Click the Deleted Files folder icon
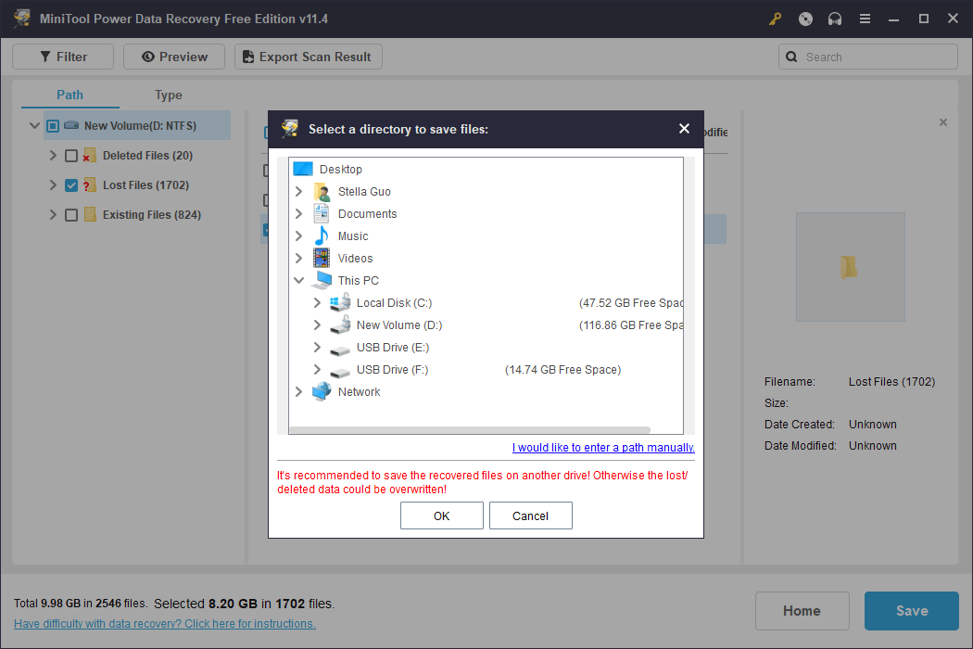Viewport: 973px width, 649px height. [89, 155]
